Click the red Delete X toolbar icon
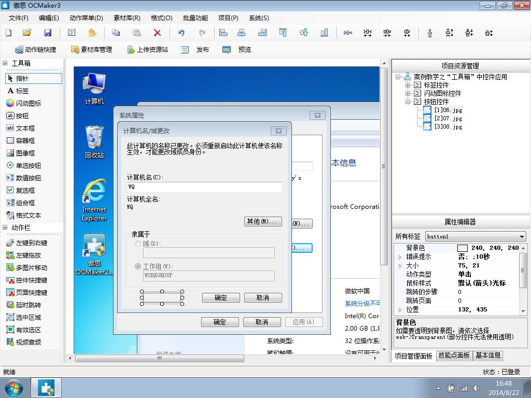 point(157,33)
